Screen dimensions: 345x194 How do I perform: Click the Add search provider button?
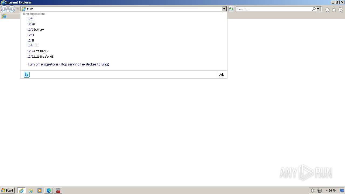pos(222,75)
